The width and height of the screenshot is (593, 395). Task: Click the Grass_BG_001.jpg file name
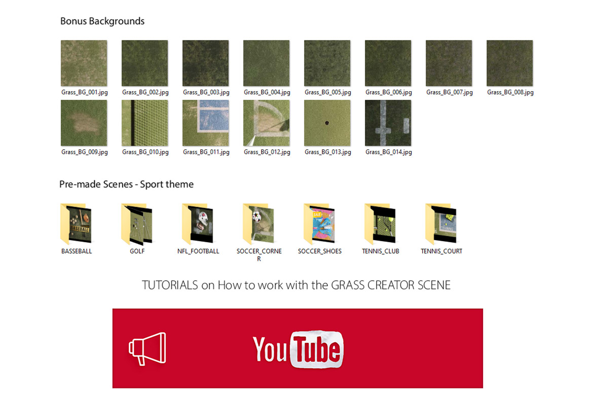coord(84,92)
